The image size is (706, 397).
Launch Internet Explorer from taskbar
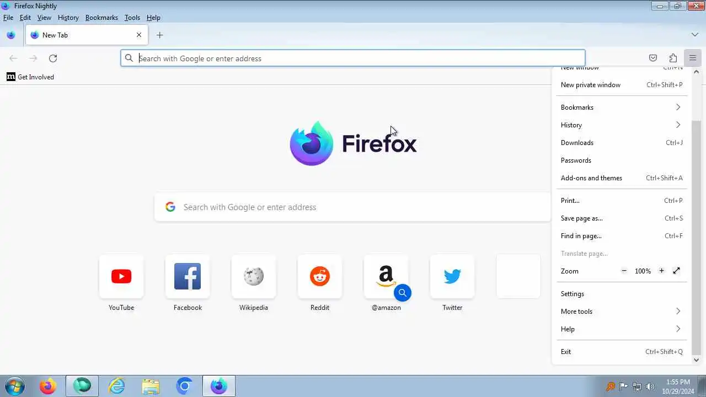click(x=116, y=386)
